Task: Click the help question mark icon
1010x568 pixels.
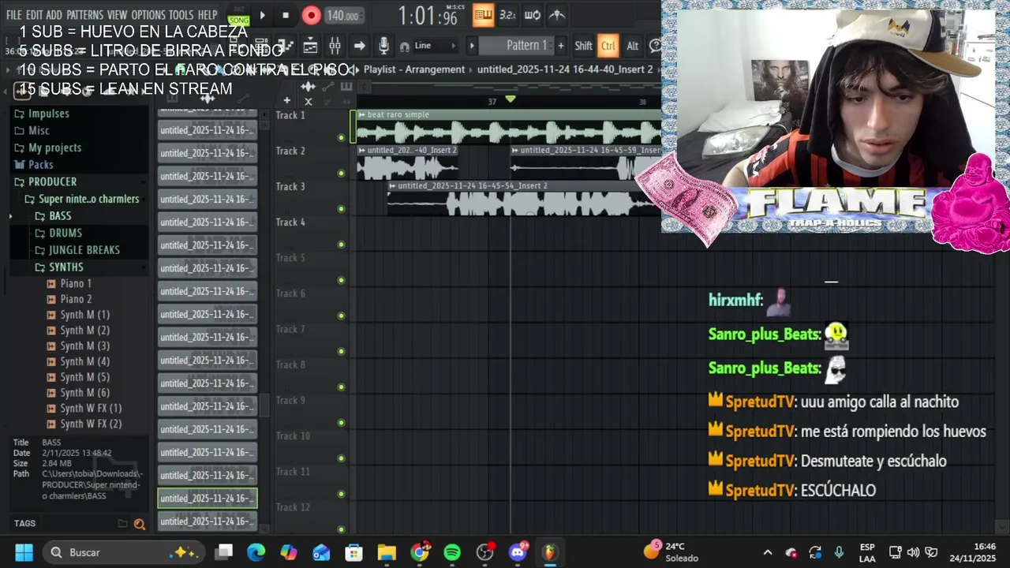Action: 655,46
